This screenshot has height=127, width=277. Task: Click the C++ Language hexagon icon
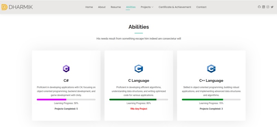tap(211, 69)
